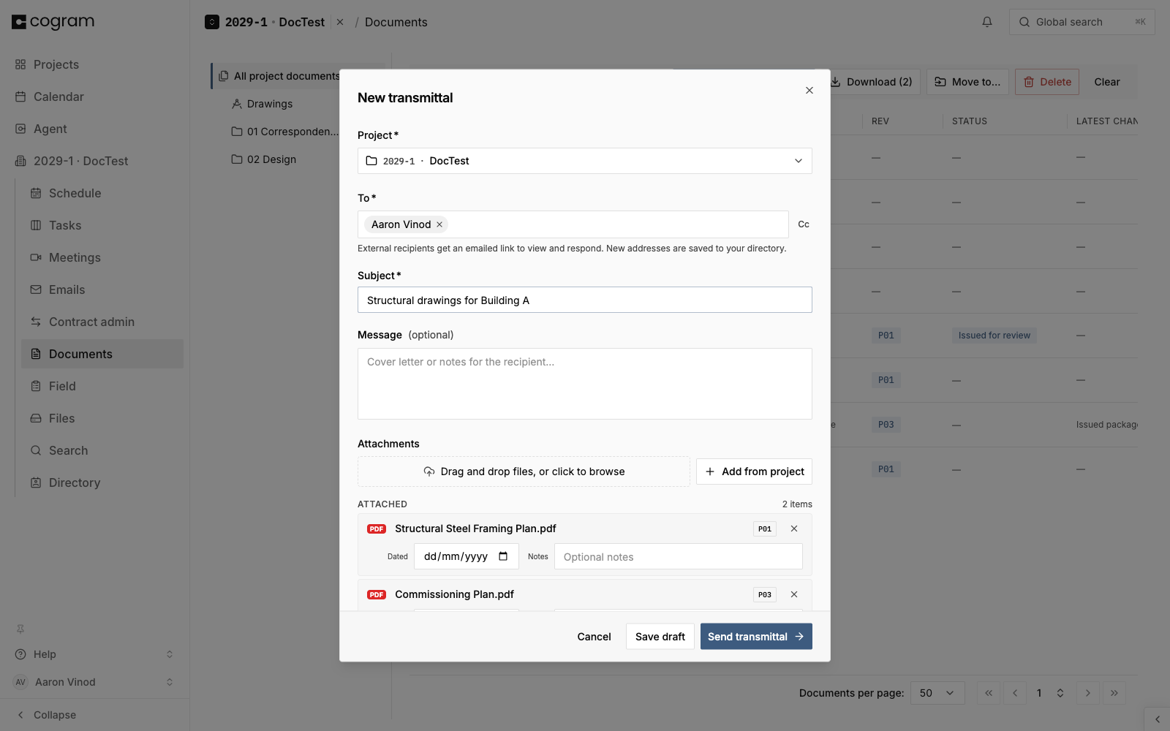Open notifications bell icon
The height and width of the screenshot is (731, 1170).
(987, 22)
